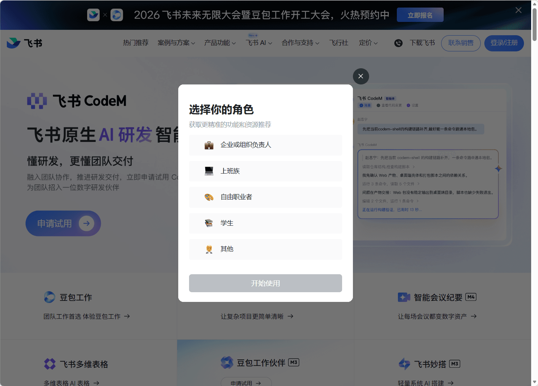
Task: Click the 开始使用 button
Action: click(265, 283)
